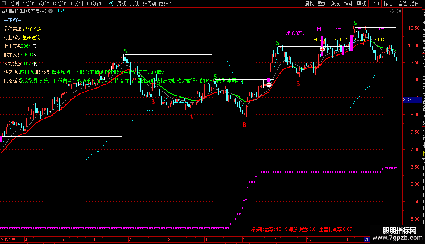Click the -8.191 net flow value
The width and height of the screenshot is (425, 244).
381,39
